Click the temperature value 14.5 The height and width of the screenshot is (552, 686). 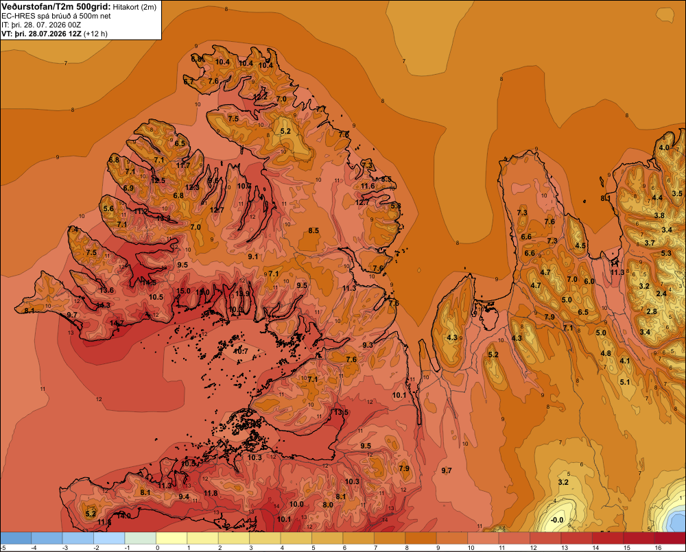(149, 283)
